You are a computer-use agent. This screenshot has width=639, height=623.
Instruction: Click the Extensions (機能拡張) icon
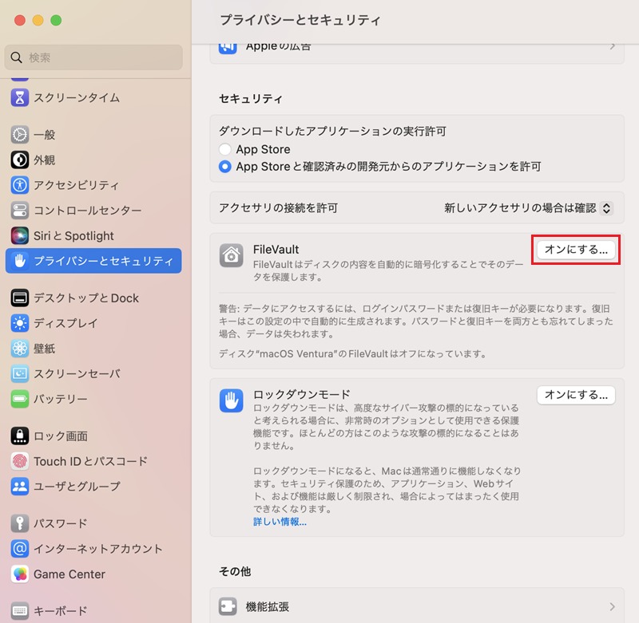pos(228,606)
